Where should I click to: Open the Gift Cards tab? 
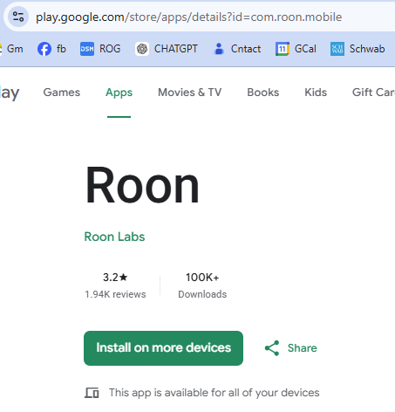tap(373, 93)
